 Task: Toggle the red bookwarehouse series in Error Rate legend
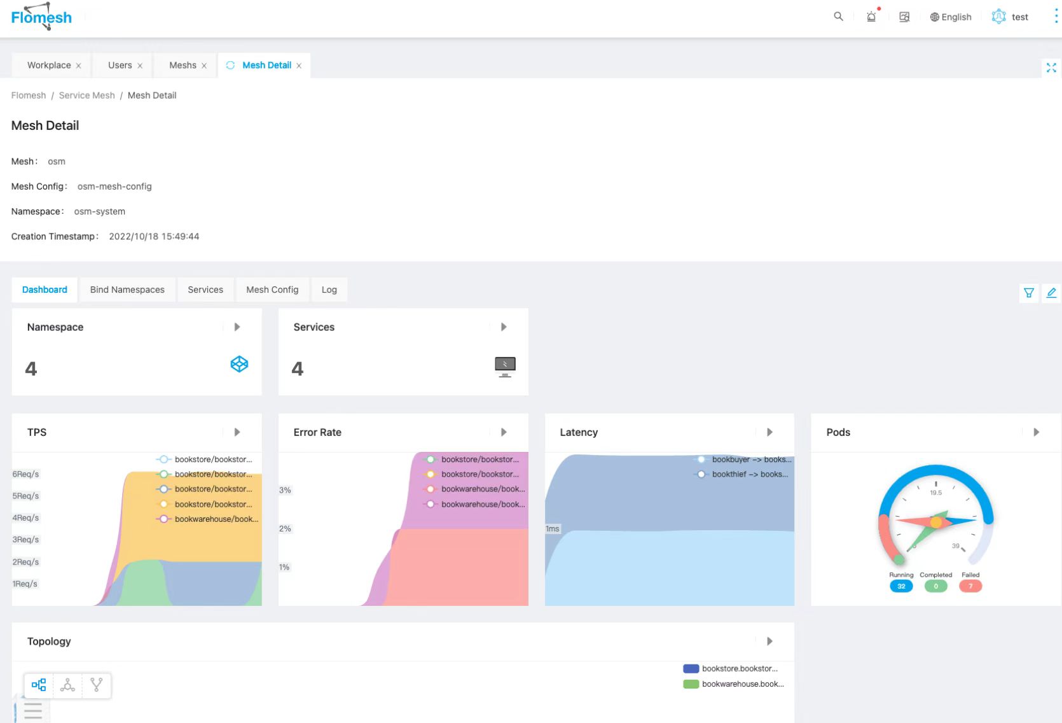[474, 489]
